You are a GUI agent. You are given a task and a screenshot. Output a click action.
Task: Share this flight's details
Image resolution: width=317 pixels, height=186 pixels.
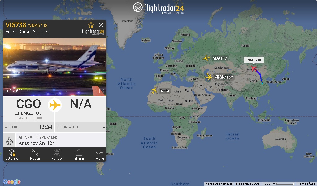[79, 155]
